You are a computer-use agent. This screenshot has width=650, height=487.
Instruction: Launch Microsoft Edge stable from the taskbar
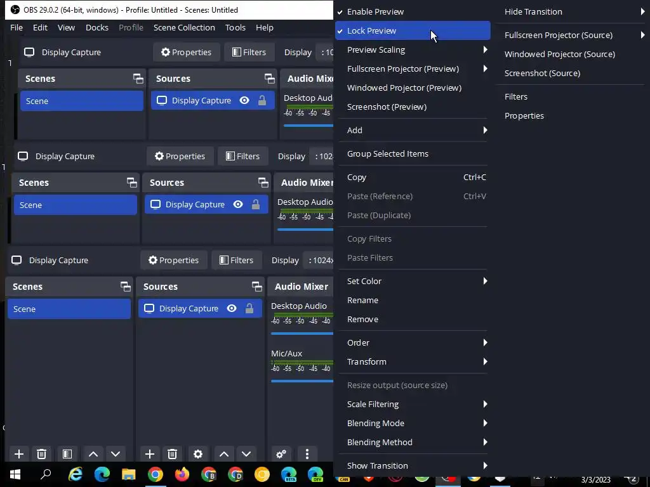(x=102, y=474)
